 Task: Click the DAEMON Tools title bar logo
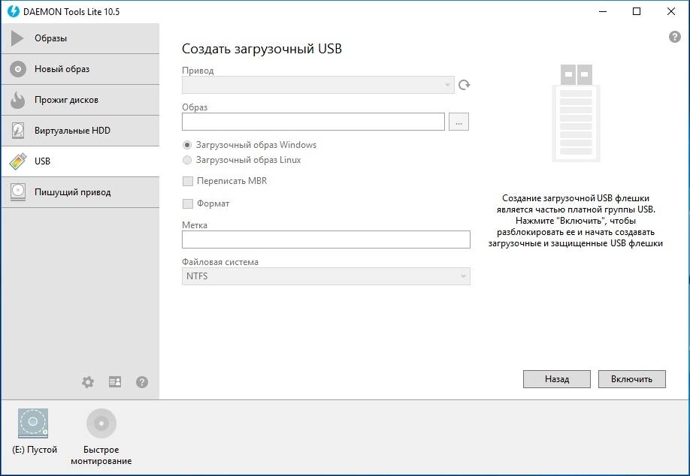coord(14,11)
